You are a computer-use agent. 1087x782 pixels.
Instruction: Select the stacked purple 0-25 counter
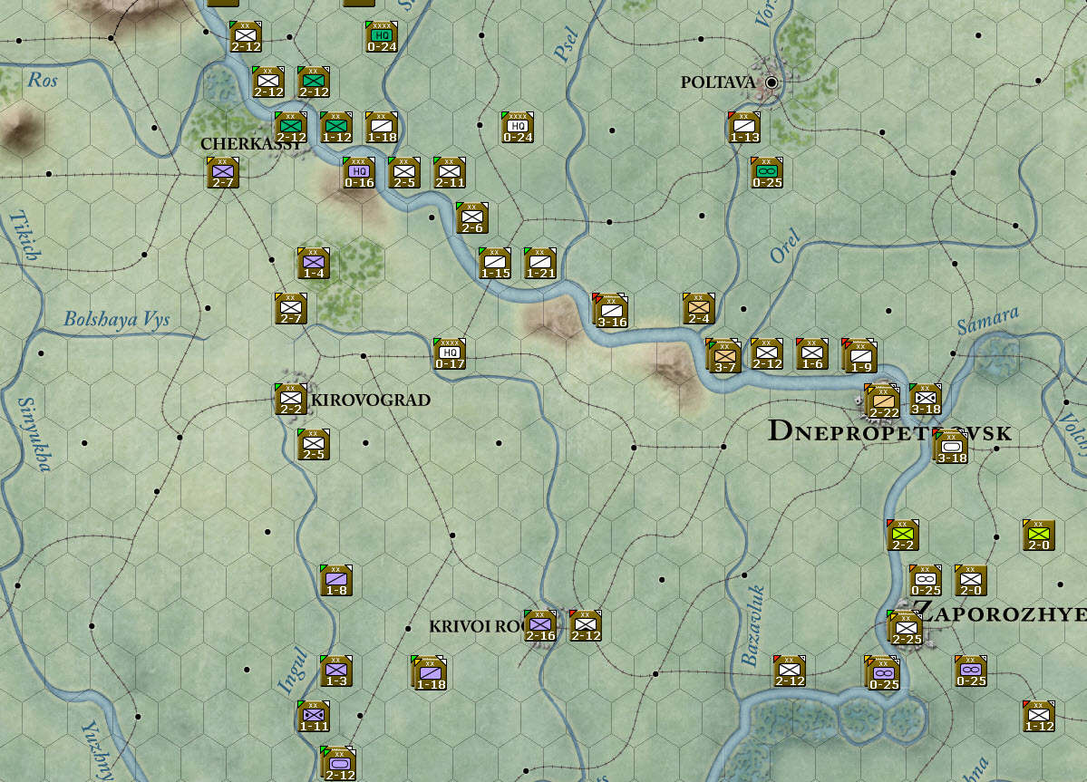[882, 672]
